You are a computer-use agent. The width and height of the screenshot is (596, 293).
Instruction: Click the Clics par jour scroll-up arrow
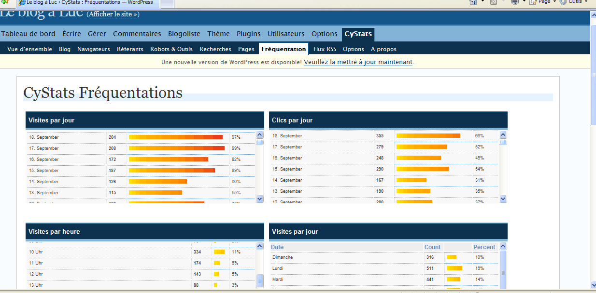(x=503, y=135)
